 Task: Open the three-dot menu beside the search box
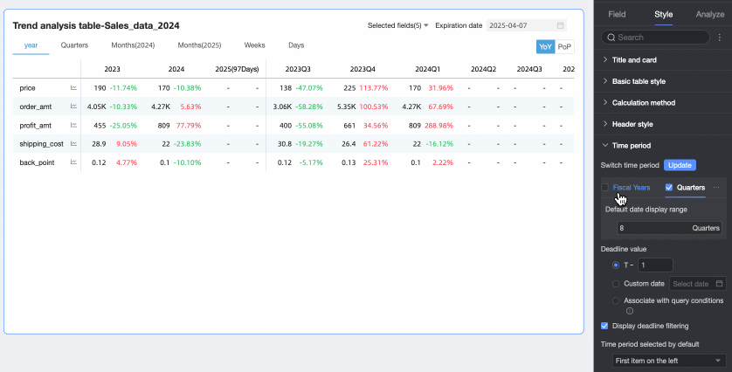719,38
